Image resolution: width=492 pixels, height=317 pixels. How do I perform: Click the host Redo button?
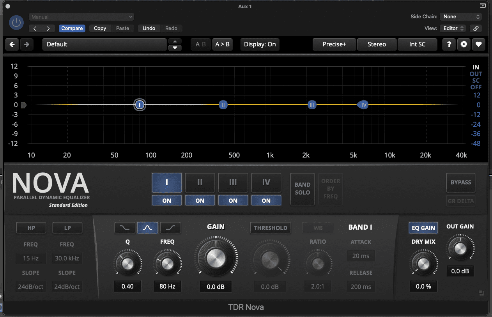click(x=171, y=28)
